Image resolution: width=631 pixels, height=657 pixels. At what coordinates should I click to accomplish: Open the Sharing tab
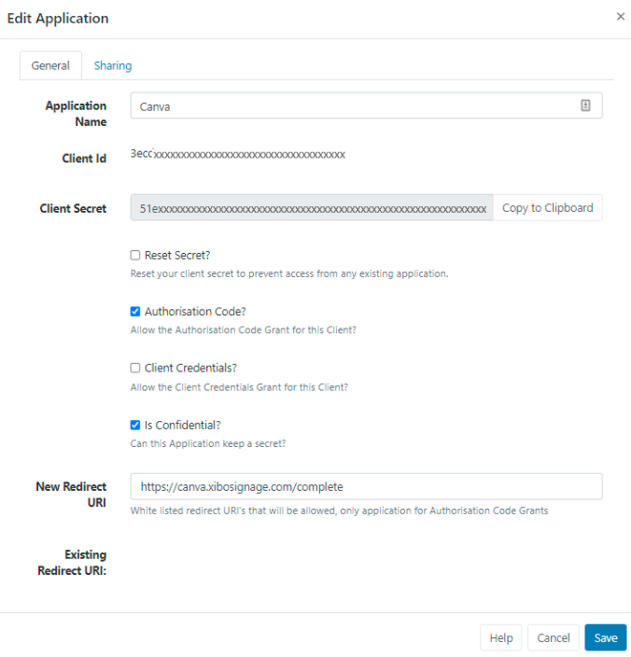113,65
